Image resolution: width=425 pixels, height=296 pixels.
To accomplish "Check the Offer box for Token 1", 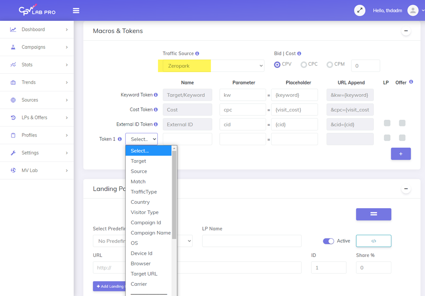I will tap(402, 138).
